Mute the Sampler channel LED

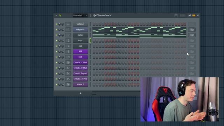pyautogui.click(x=56, y=24)
